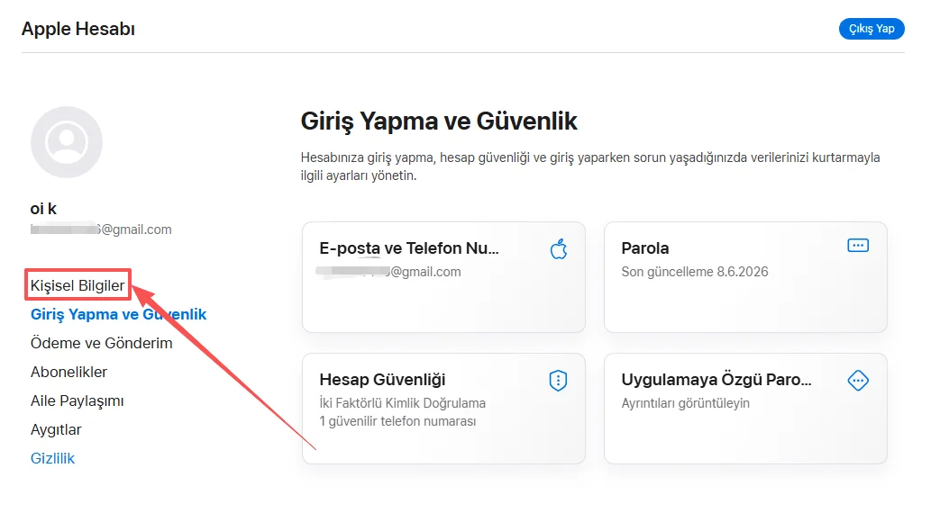Open Aile Paylaşımı in the sidebar
This screenshot has width=931, height=513.
(78, 400)
